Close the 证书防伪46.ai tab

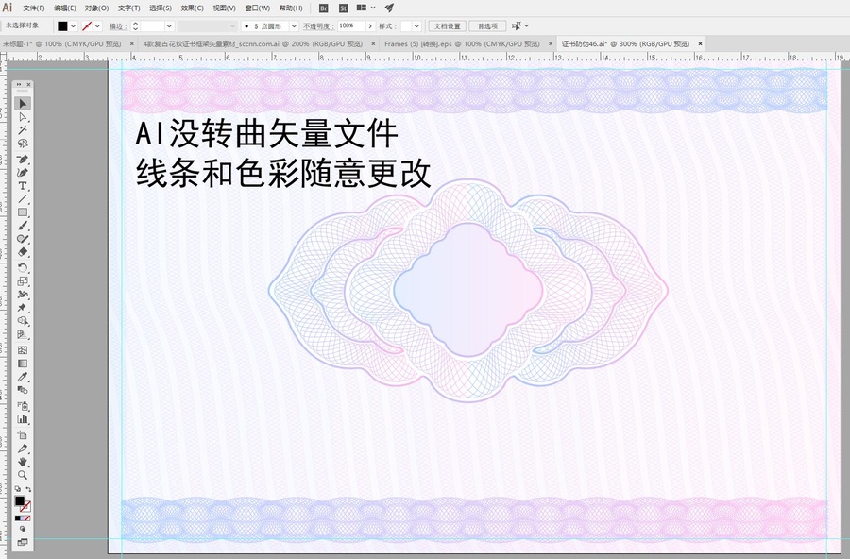point(701,44)
